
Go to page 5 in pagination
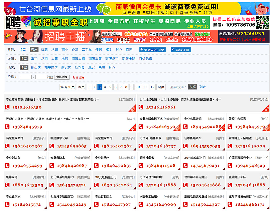[x=110, y=87]
